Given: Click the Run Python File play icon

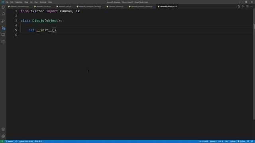Looking at the screenshot, I should point(243,6).
